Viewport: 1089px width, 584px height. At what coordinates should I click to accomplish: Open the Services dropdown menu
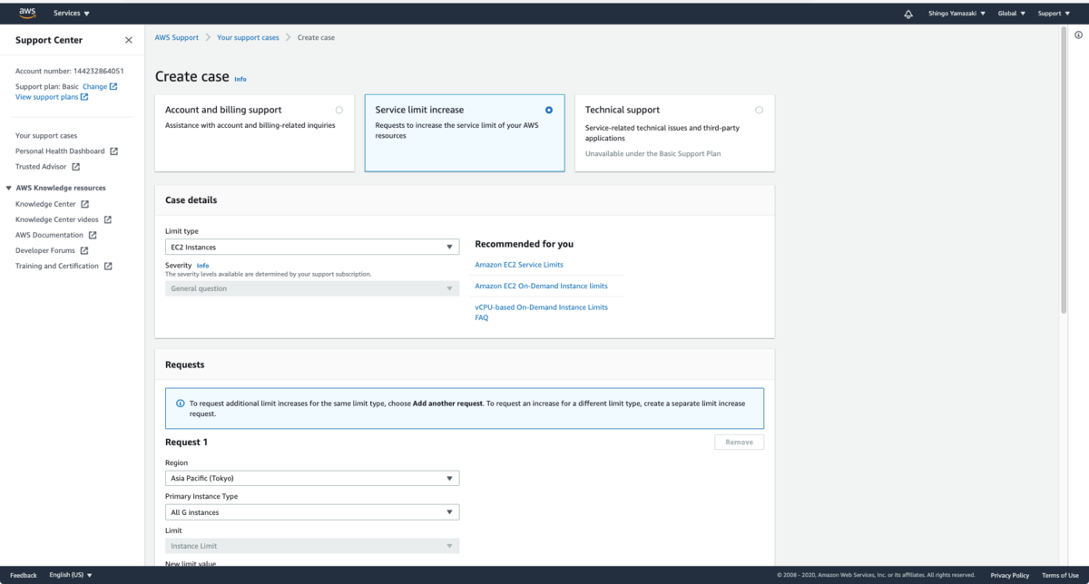72,14
